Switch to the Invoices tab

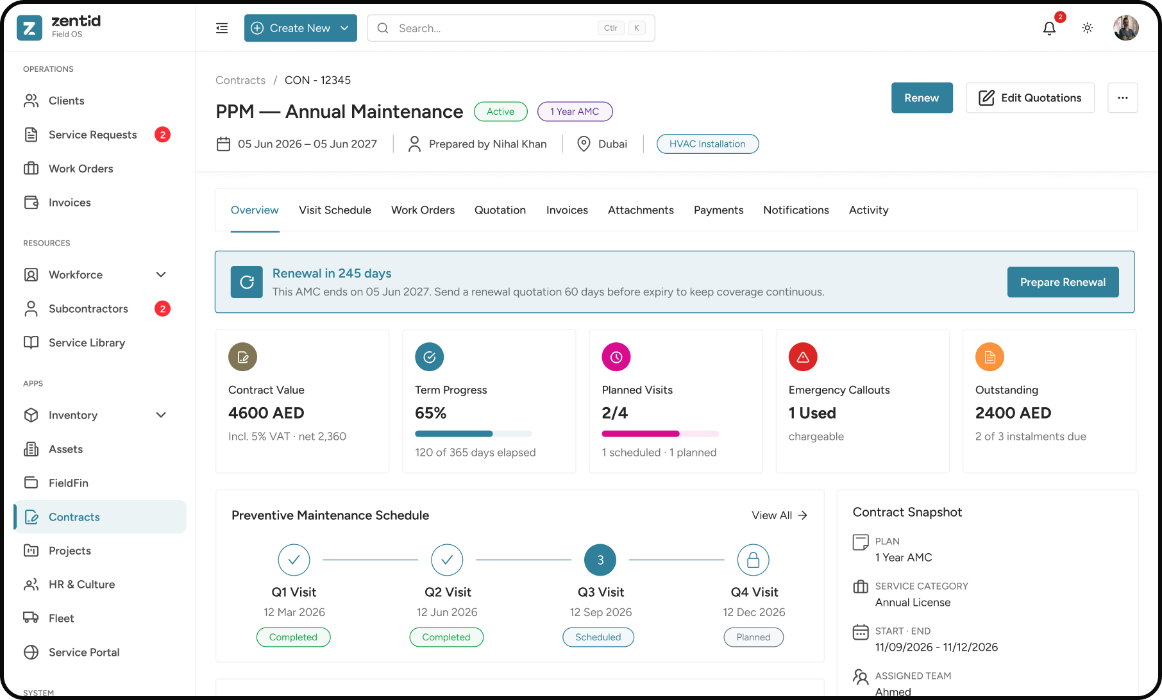click(567, 210)
